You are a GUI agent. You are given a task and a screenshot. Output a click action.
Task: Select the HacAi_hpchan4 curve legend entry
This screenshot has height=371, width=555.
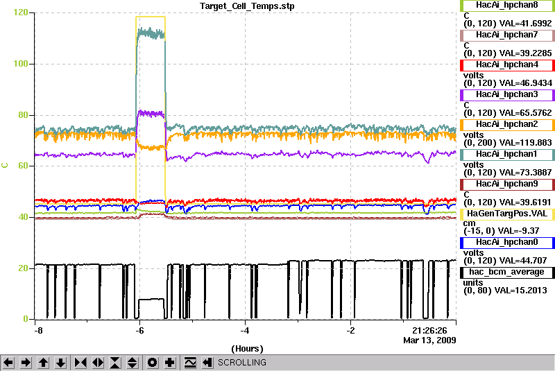[x=507, y=64]
